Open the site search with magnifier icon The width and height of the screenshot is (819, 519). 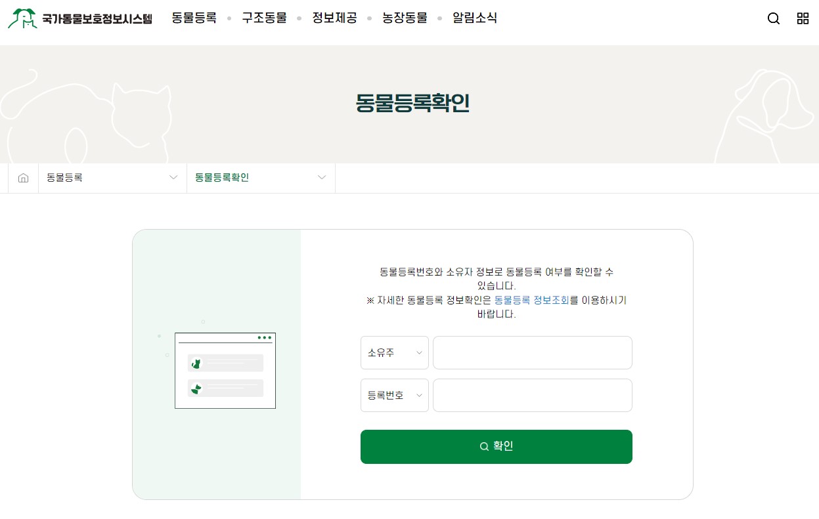coord(774,18)
